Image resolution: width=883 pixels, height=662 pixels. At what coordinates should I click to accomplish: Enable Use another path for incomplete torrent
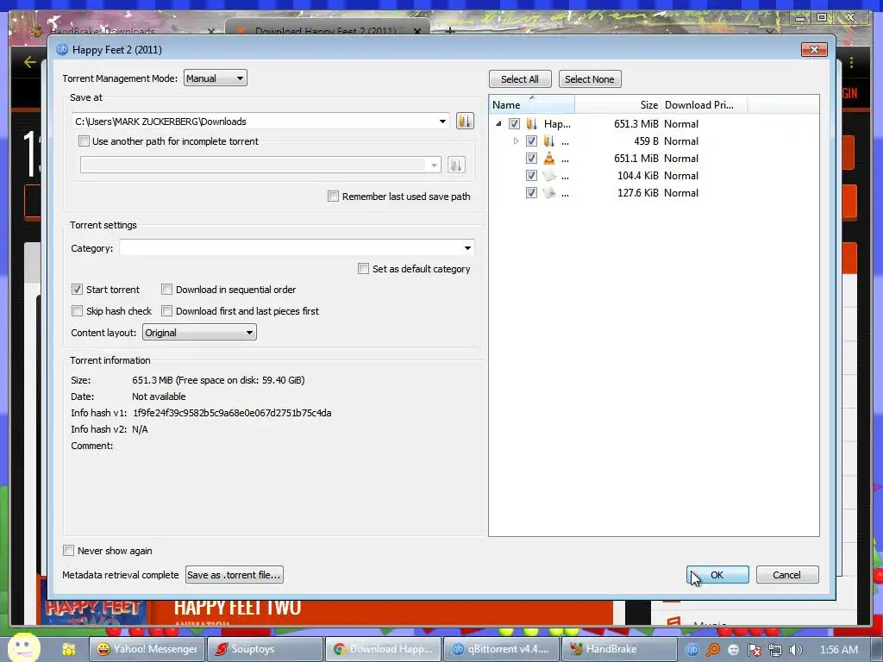pyautogui.click(x=84, y=141)
